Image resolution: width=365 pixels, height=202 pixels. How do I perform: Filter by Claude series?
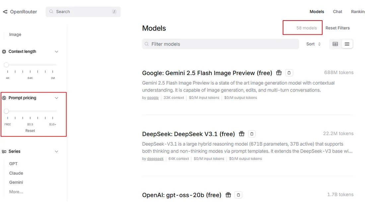16,173
